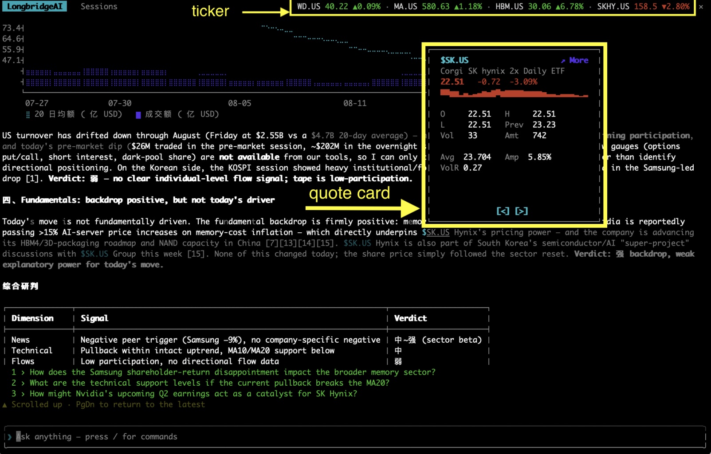Open $SK.US link before 'Group this week'
Viewport: 711px width, 454px height.
(94, 254)
